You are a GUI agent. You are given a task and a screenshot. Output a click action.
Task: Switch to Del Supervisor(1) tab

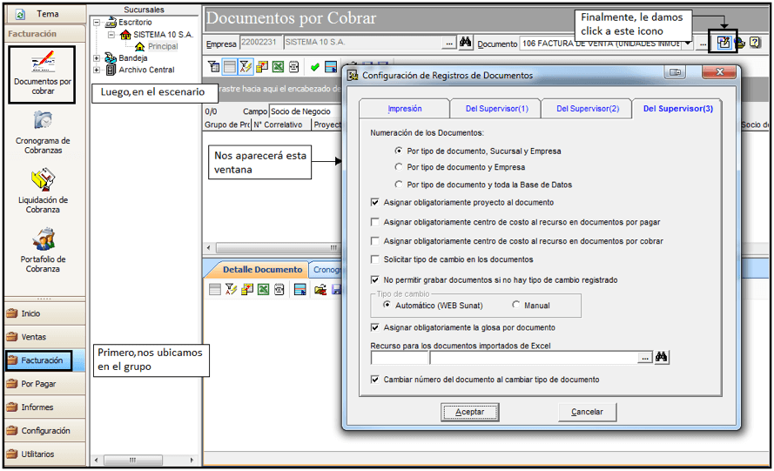pos(496,109)
